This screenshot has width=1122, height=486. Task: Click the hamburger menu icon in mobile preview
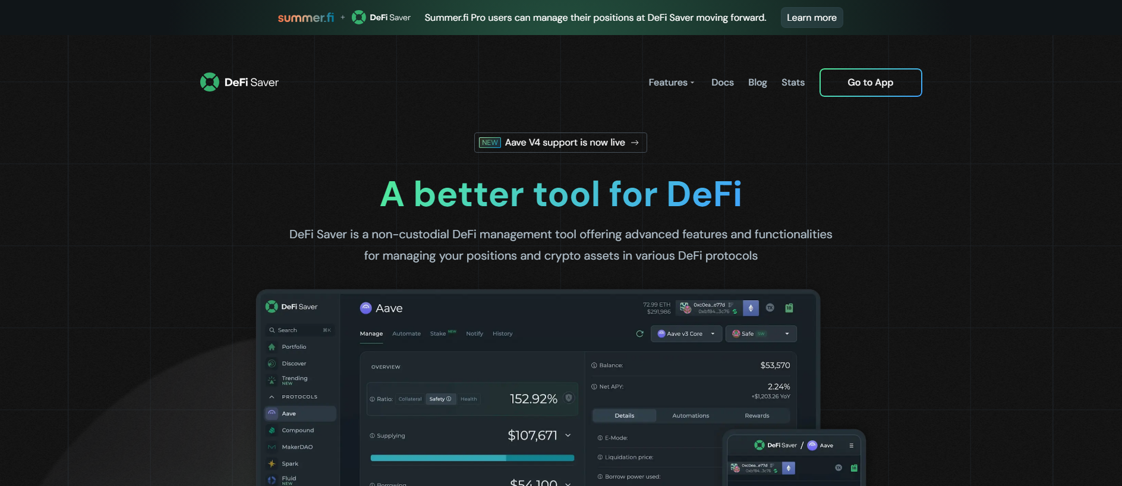point(851,446)
